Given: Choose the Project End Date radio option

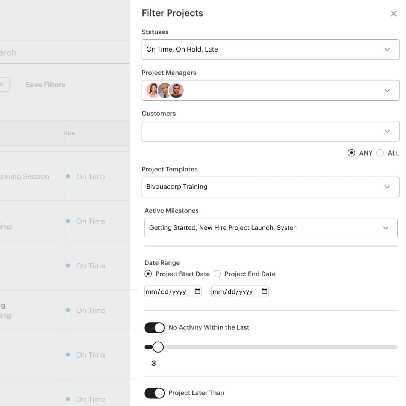Looking at the screenshot, I should [217, 274].
